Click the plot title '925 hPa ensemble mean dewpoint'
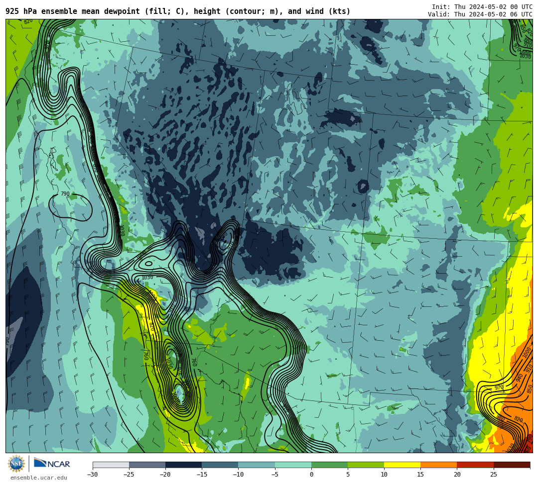 pos(73,11)
